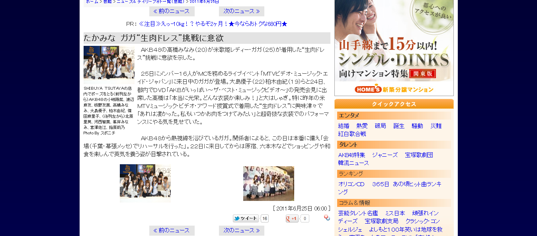Click the bottom 次のニュース button
This screenshot has width=537, height=236.
(x=242, y=230)
